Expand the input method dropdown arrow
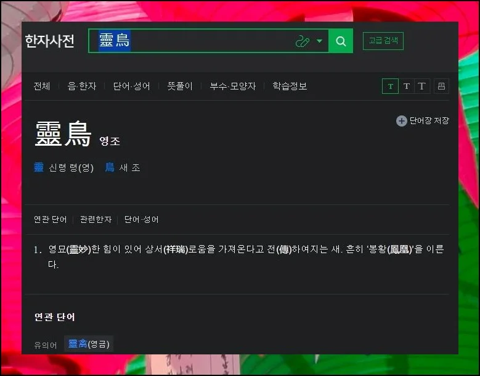The height and width of the screenshot is (376, 480). pos(319,41)
